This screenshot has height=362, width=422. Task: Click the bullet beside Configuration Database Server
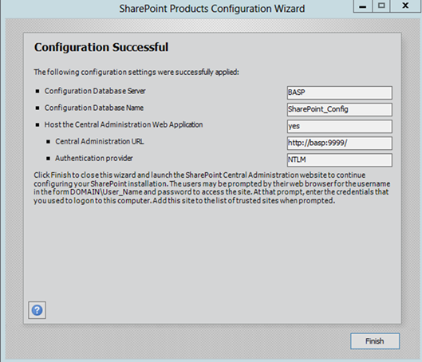(37, 92)
